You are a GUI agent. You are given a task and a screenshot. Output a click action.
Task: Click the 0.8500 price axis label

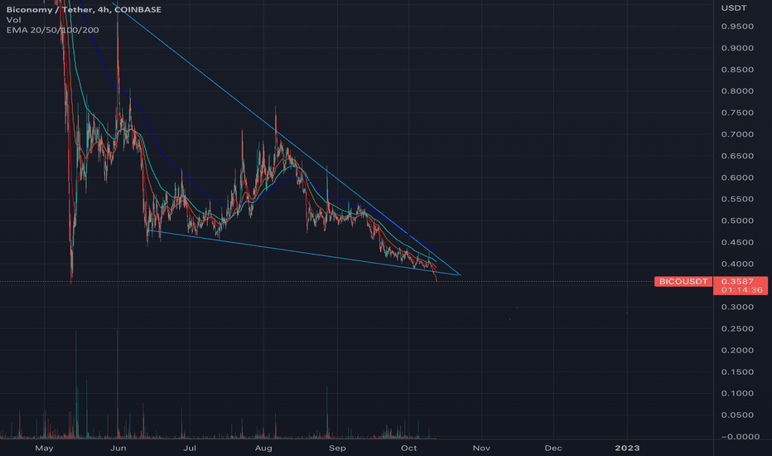point(737,70)
